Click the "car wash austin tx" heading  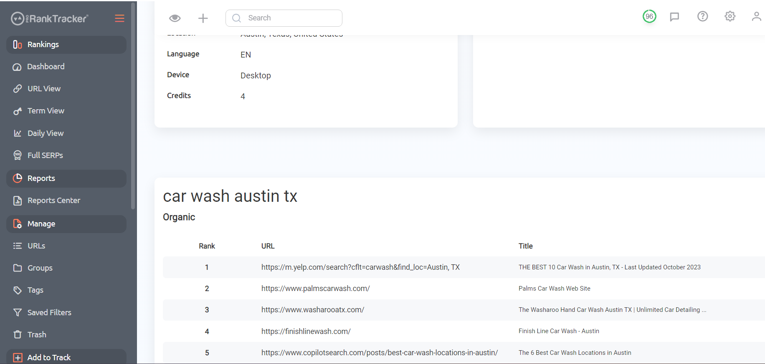click(x=230, y=196)
